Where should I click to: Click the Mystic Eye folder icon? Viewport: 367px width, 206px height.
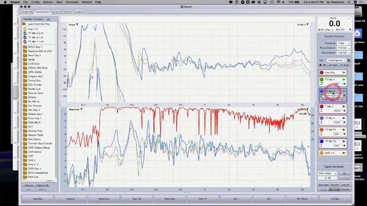tap(25, 89)
